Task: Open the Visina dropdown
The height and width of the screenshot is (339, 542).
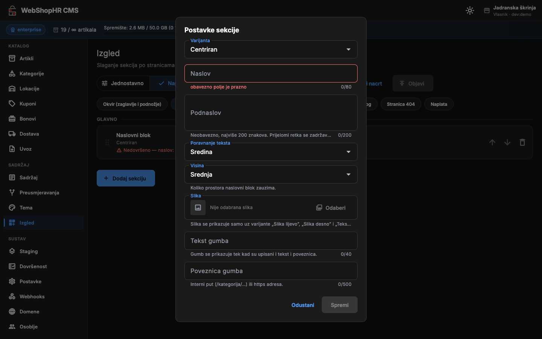Action: (x=271, y=174)
